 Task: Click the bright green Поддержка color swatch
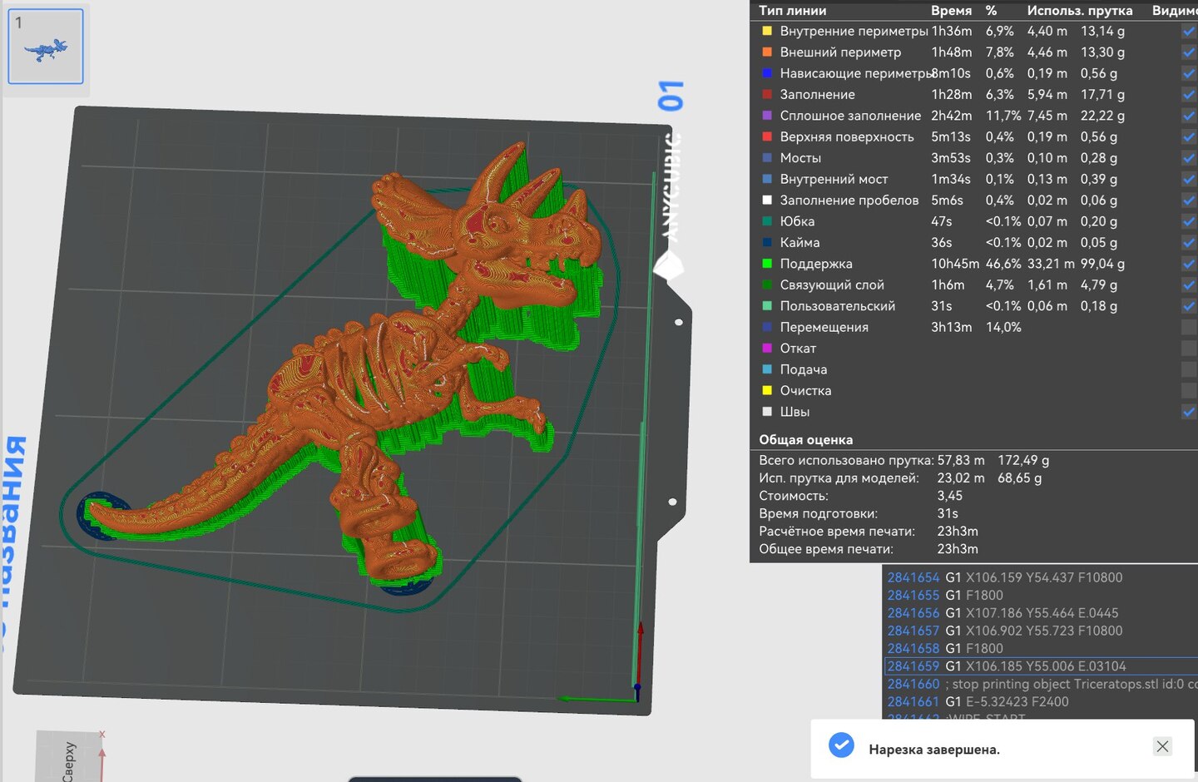coord(767,264)
